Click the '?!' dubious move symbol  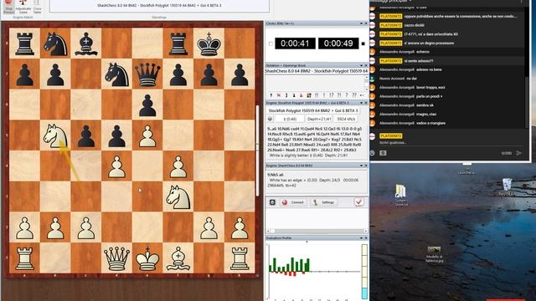tap(339, 95)
